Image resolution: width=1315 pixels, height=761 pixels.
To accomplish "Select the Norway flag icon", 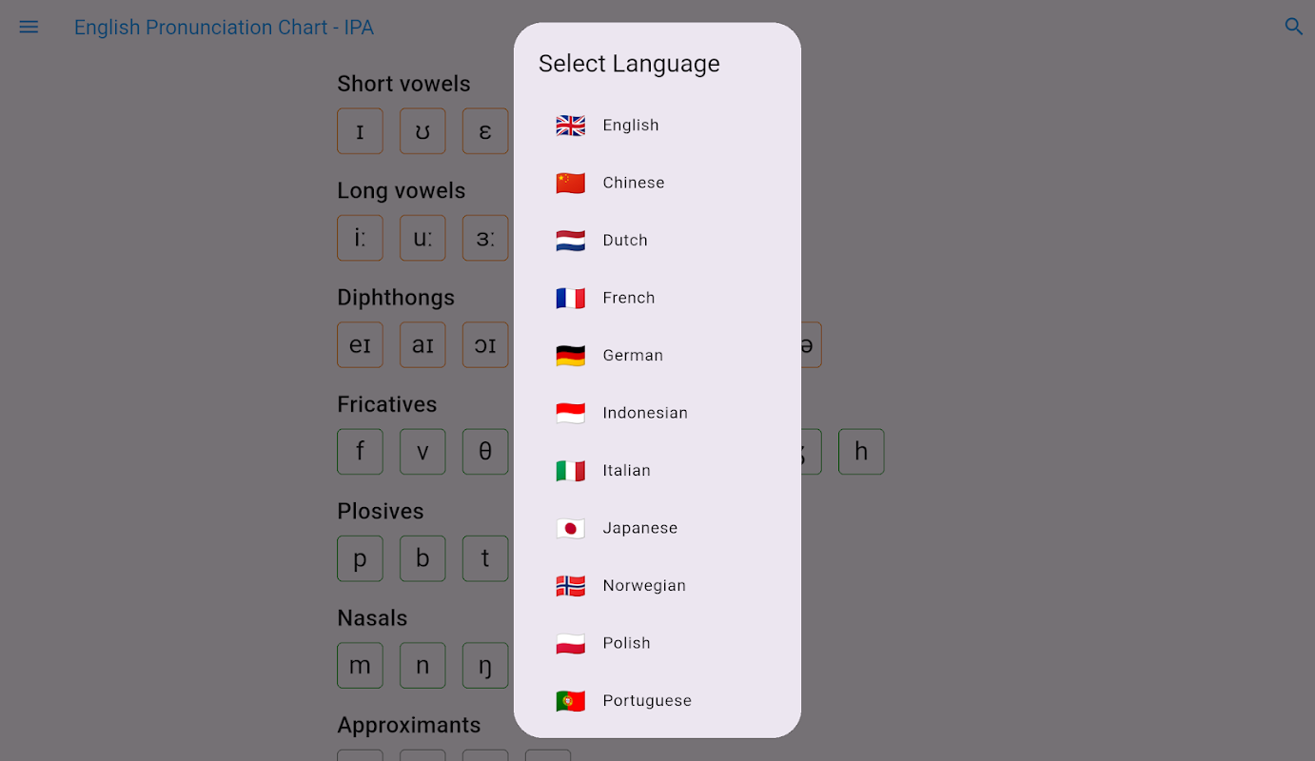I will [x=571, y=586].
